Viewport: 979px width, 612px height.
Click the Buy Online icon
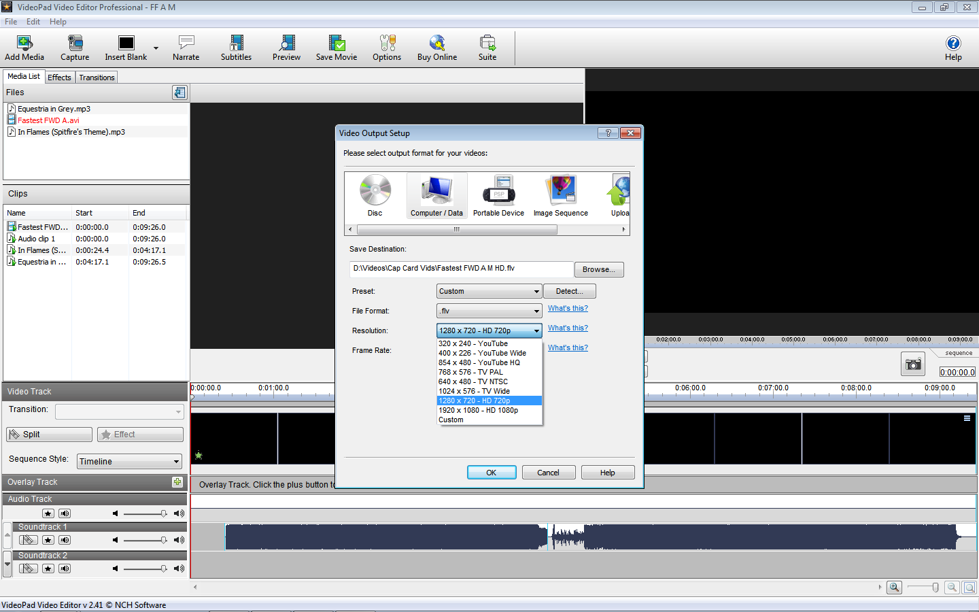[x=437, y=48]
